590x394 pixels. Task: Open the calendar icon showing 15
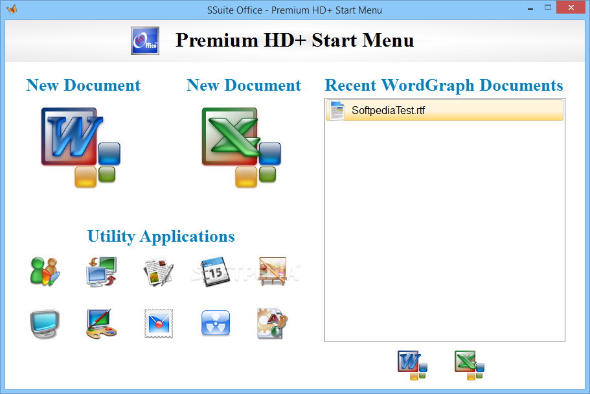[x=215, y=272]
